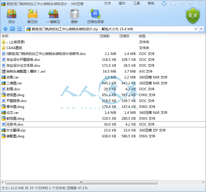Click the archive icon of 二维图.rar
206x192 pixels.
pyautogui.click(x=4, y=83)
